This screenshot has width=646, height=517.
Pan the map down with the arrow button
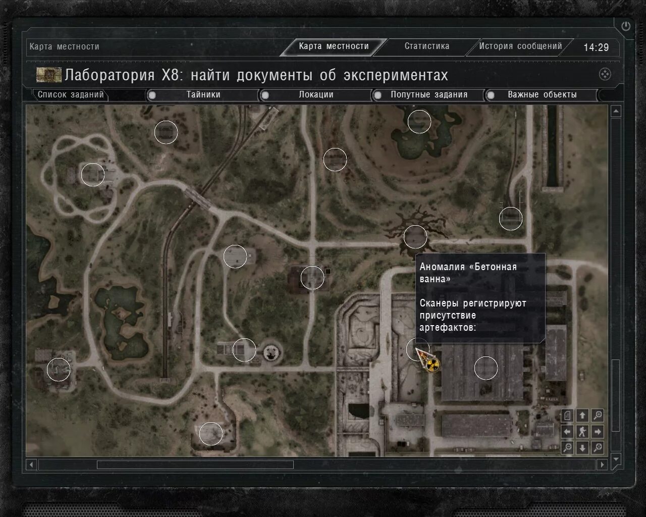pos(582,447)
